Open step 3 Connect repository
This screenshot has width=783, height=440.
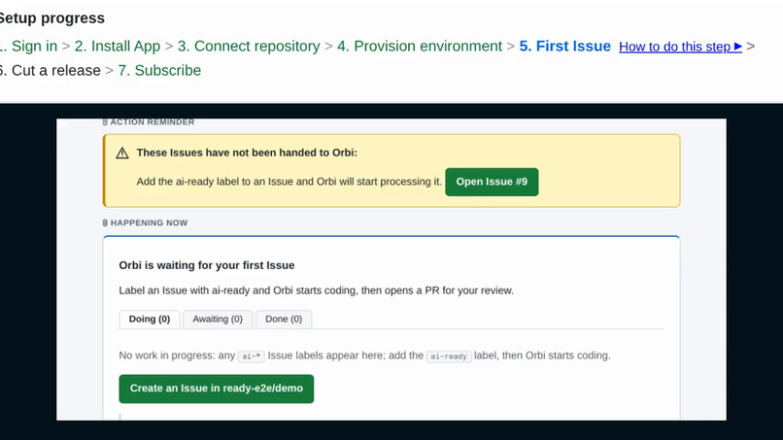pos(249,46)
